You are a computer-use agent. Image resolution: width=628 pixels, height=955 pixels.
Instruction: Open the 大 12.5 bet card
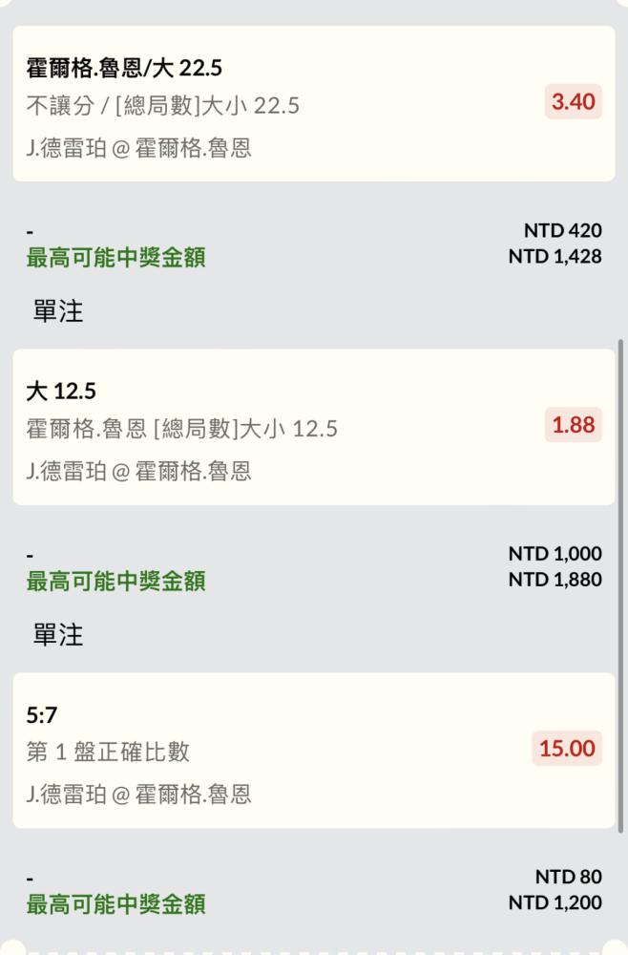(x=314, y=427)
